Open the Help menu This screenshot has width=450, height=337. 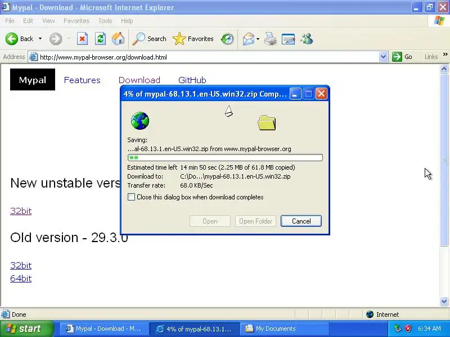point(127,21)
